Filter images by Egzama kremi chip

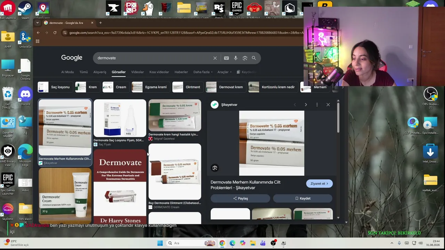150,87
